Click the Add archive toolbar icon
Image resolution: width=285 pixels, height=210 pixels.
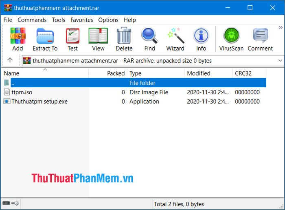(x=18, y=35)
